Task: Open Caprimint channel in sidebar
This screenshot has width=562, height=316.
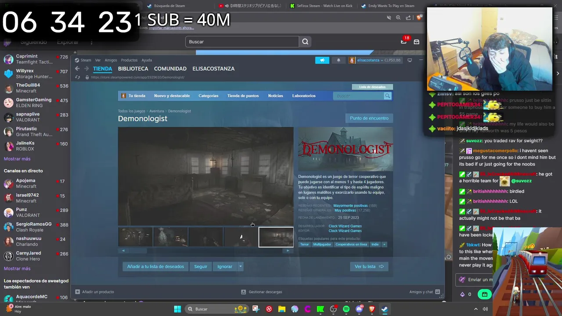Action: [x=35, y=59]
